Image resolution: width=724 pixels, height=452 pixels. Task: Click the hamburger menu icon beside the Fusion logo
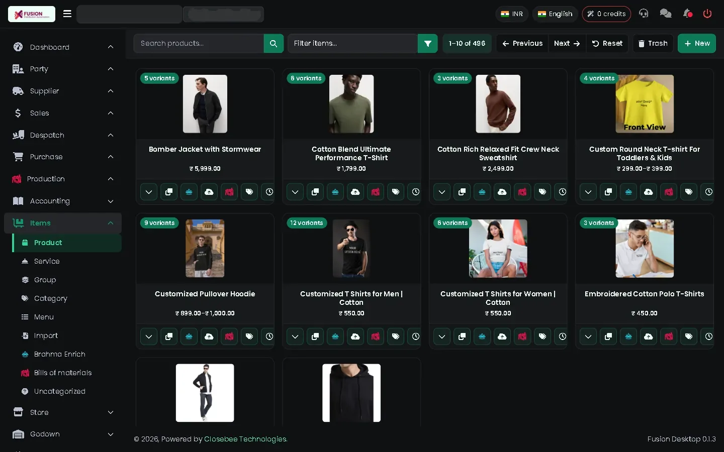67,14
